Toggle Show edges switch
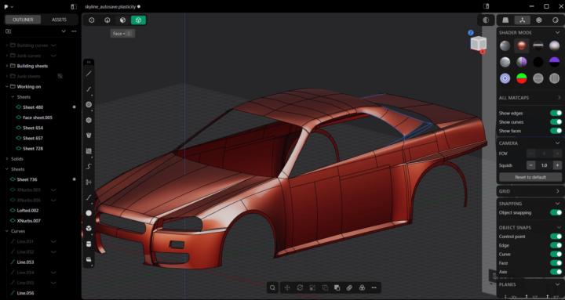The image size is (565, 300). [556, 113]
